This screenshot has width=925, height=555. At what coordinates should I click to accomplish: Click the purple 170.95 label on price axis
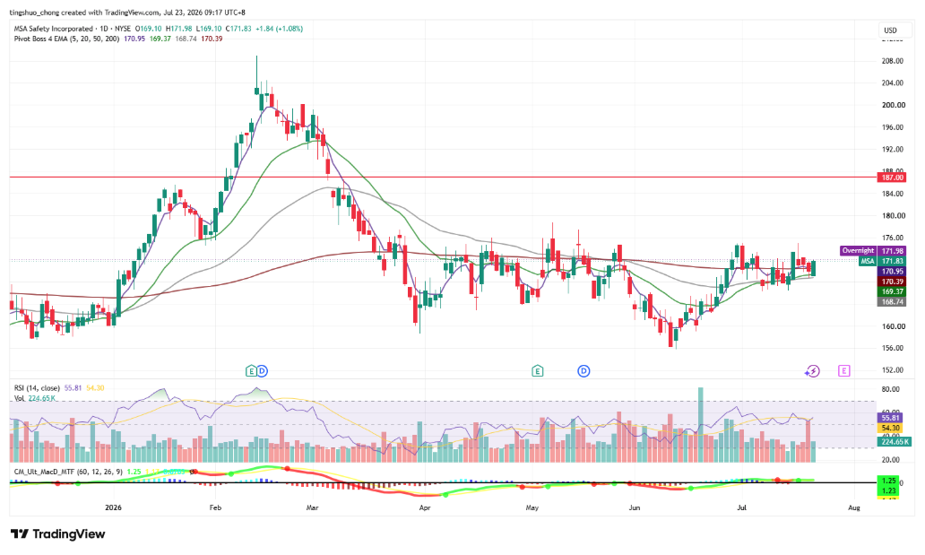point(892,272)
